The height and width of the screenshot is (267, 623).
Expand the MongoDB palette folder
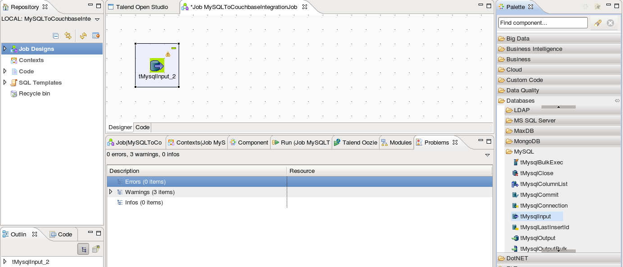coord(563,141)
